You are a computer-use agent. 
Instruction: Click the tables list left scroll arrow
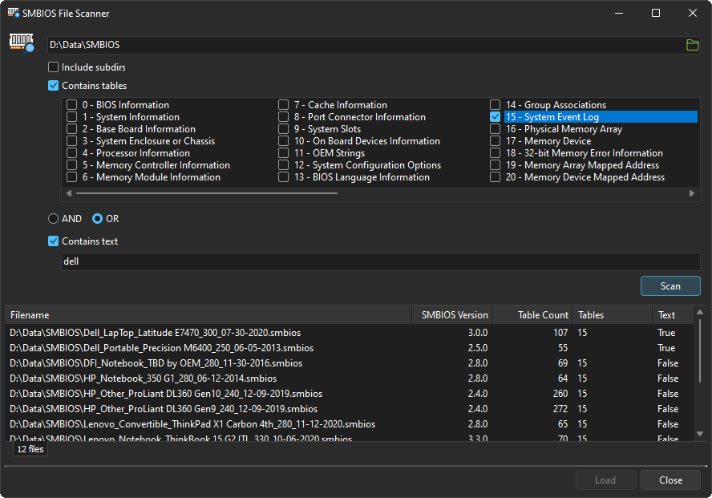pyautogui.click(x=69, y=193)
